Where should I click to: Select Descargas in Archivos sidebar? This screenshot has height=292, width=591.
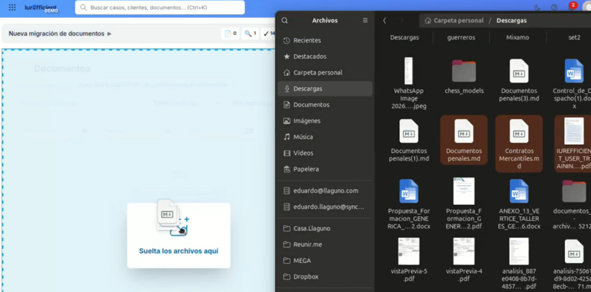pos(325,88)
